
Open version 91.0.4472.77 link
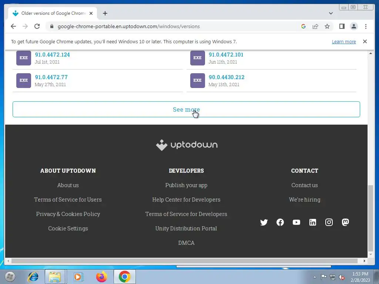coord(51,77)
